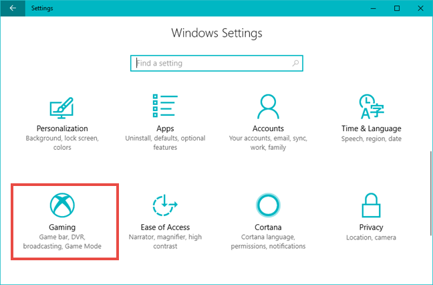Image resolution: width=433 pixels, height=285 pixels.
Task: Click 'Narrator, magnifier, high contrast' description
Action: tap(165, 242)
